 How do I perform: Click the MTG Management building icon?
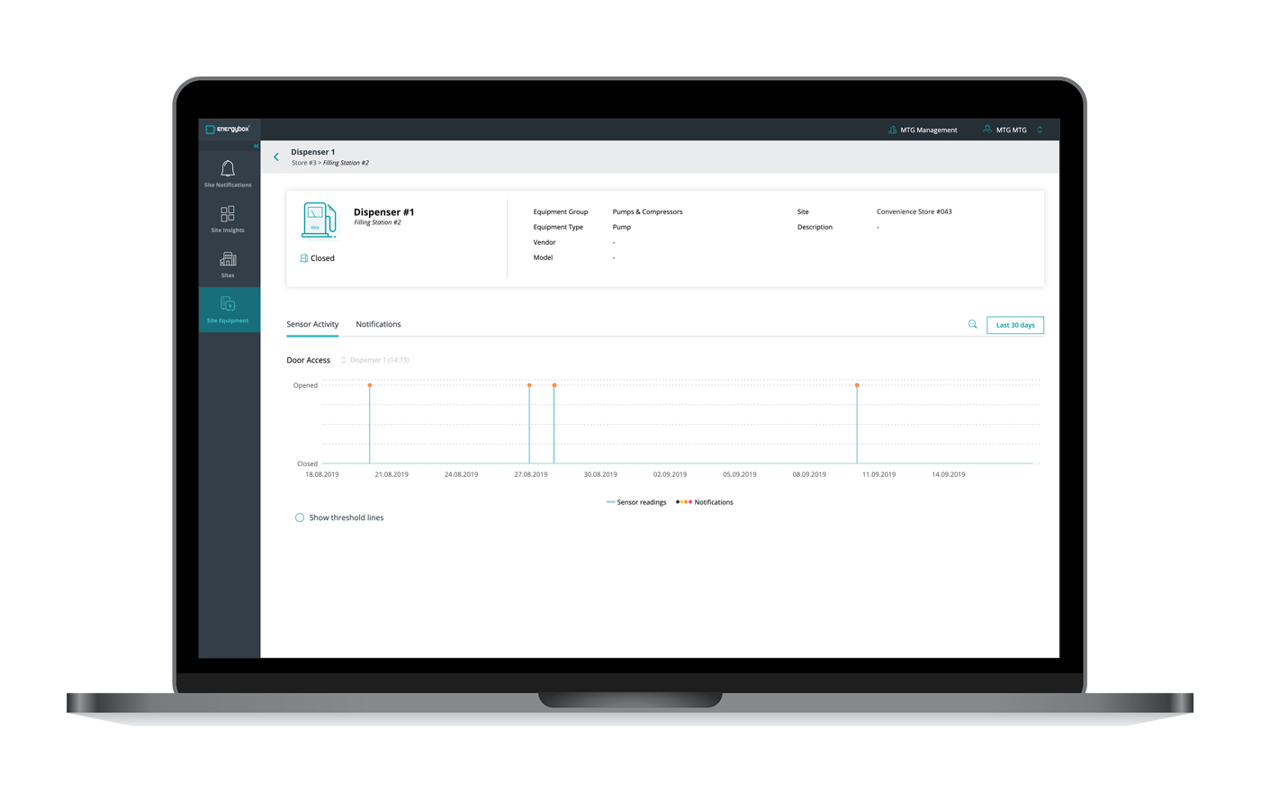click(892, 129)
